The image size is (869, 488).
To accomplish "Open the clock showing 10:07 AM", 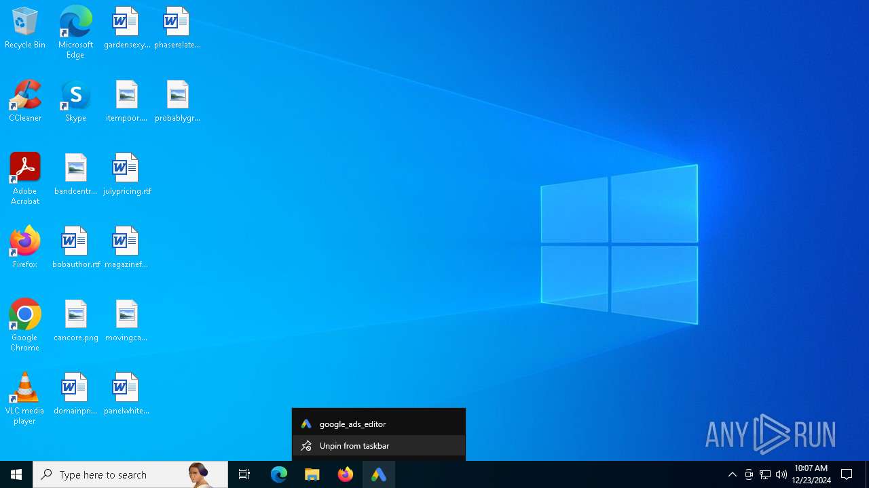I will (x=811, y=474).
